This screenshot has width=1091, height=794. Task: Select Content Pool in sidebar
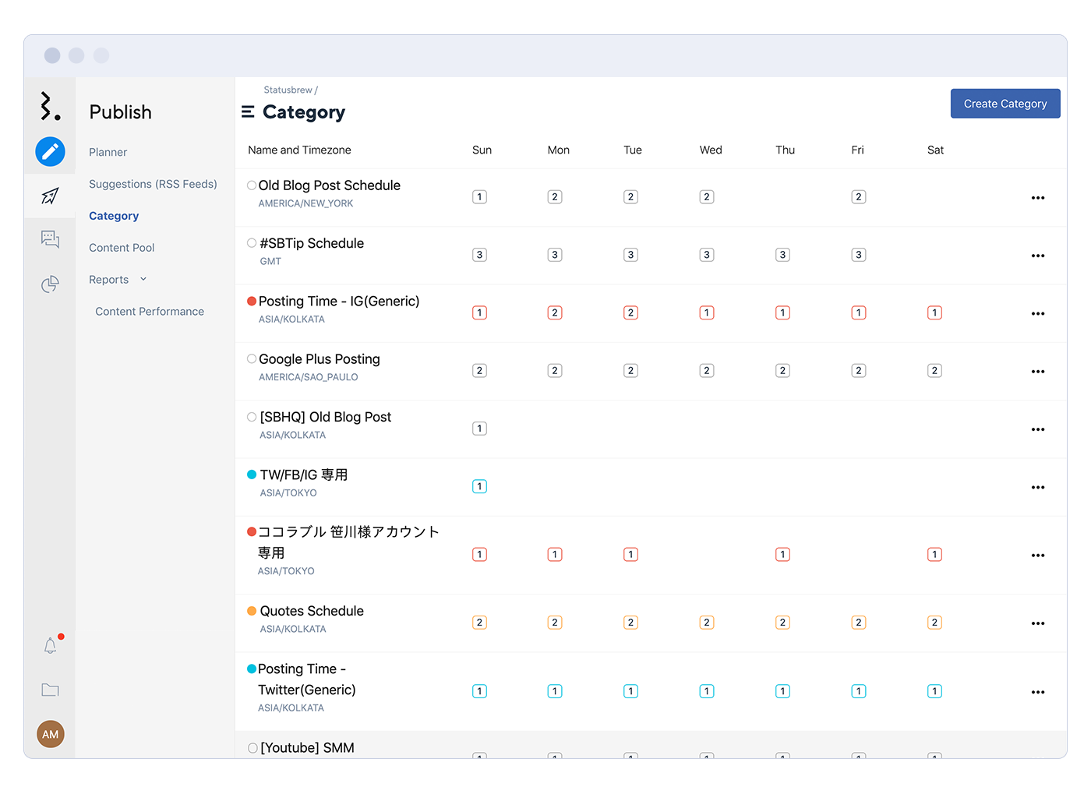(x=122, y=247)
